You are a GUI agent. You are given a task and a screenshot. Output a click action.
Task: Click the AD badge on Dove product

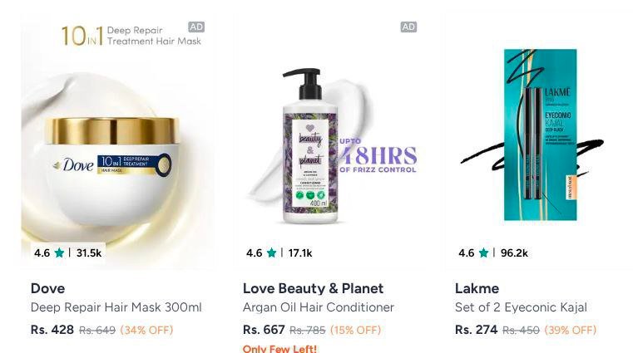pos(196,27)
